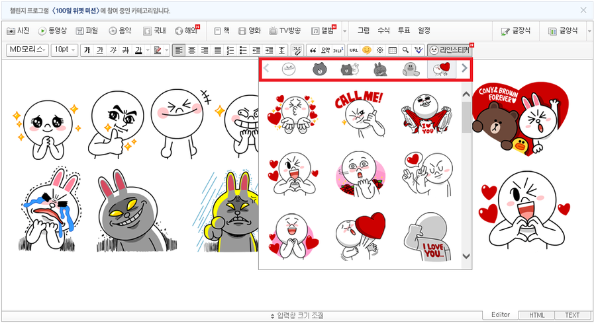The width and height of the screenshot is (596, 323).
Task: Apply text highlight background color
Action: pos(158,50)
